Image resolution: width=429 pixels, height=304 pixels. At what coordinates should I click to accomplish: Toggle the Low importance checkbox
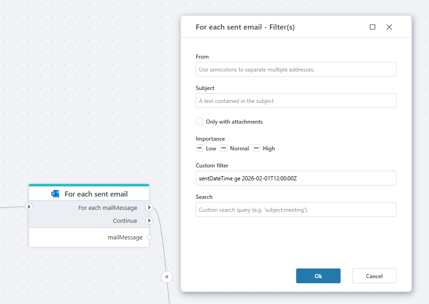point(199,148)
